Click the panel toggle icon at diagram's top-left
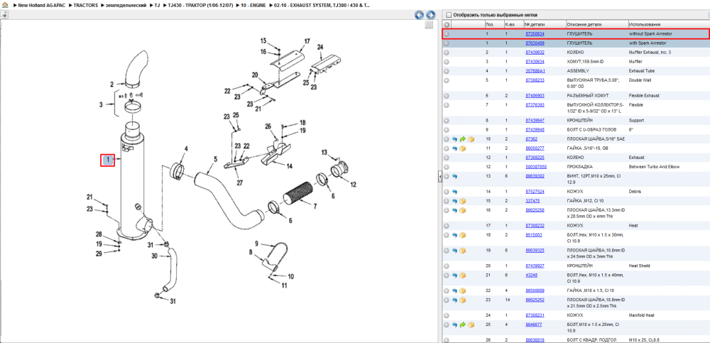This screenshot has width=710, height=343. [x=4, y=15]
